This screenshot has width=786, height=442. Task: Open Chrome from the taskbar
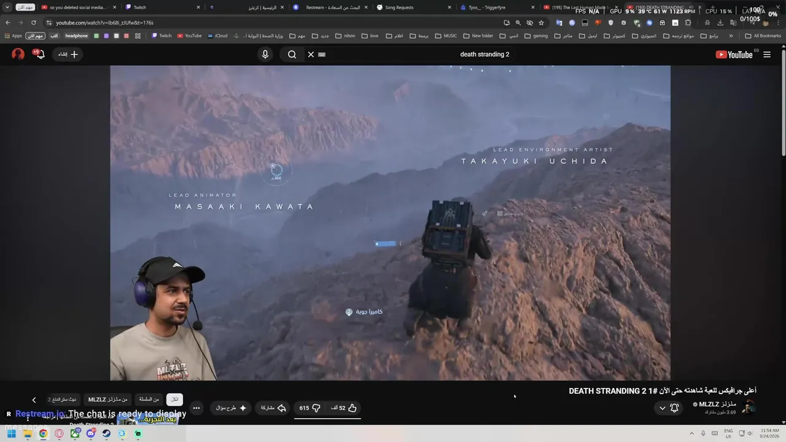pyautogui.click(x=43, y=433)
